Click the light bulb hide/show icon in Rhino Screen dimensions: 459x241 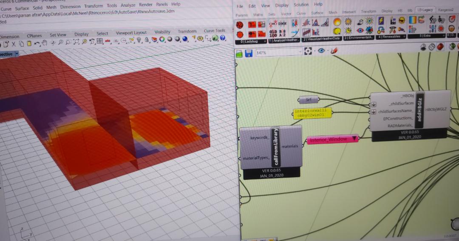(139, 40)
